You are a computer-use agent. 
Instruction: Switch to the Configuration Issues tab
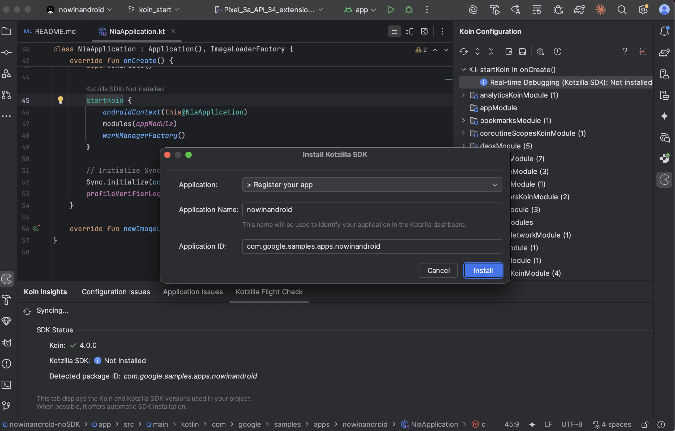(x=116, y=292)
